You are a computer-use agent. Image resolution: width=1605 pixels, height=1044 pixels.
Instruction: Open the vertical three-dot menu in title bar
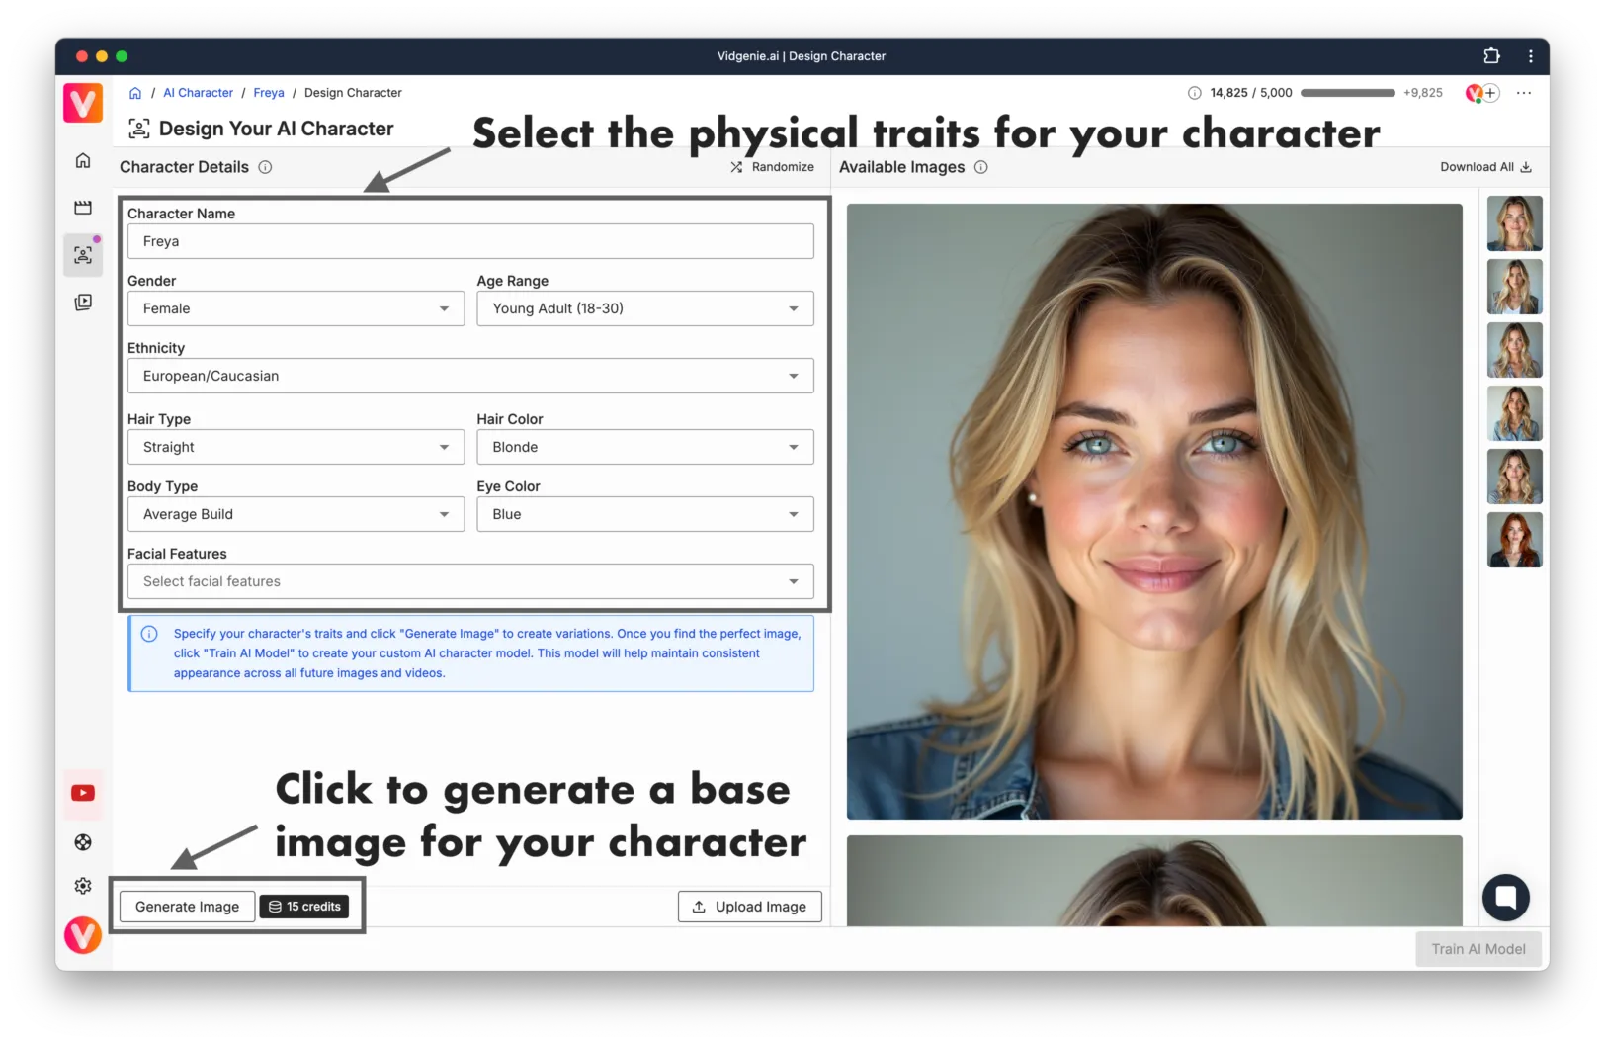[x=1531, y=56]
